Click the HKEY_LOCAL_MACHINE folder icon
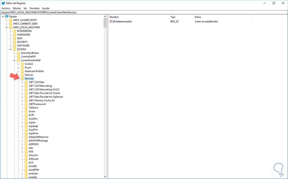 tap(11, 27)
